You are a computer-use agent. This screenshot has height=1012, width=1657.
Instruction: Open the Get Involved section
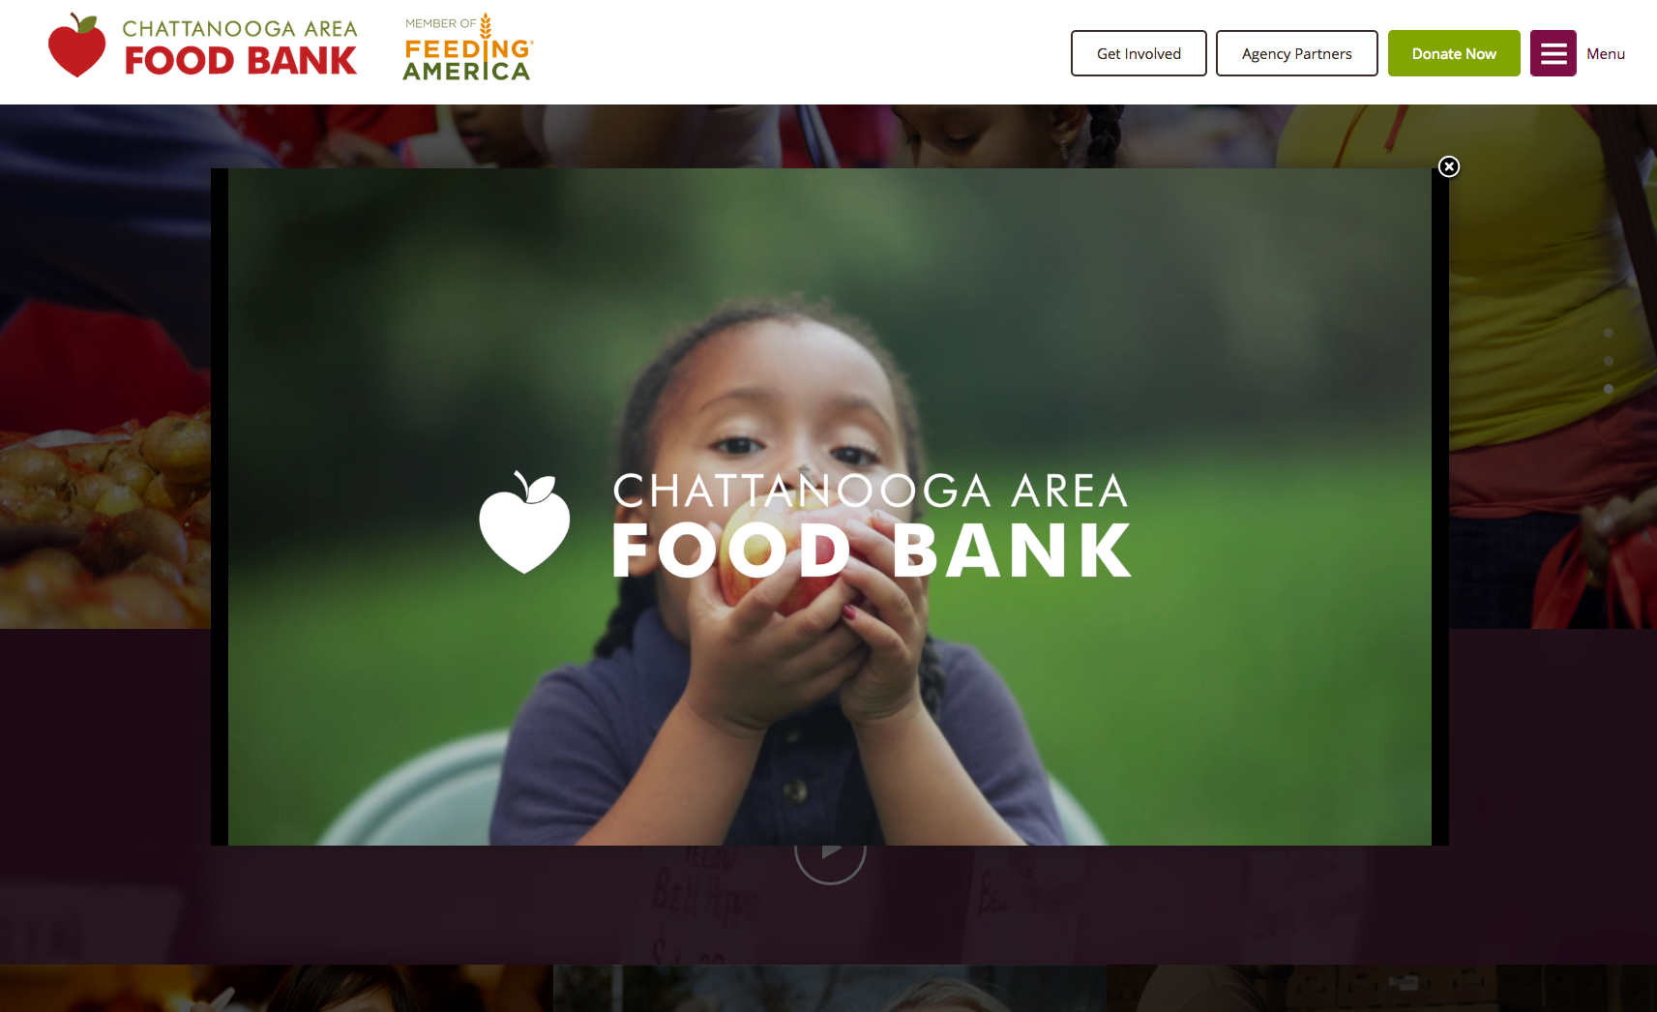(1139, 53)
